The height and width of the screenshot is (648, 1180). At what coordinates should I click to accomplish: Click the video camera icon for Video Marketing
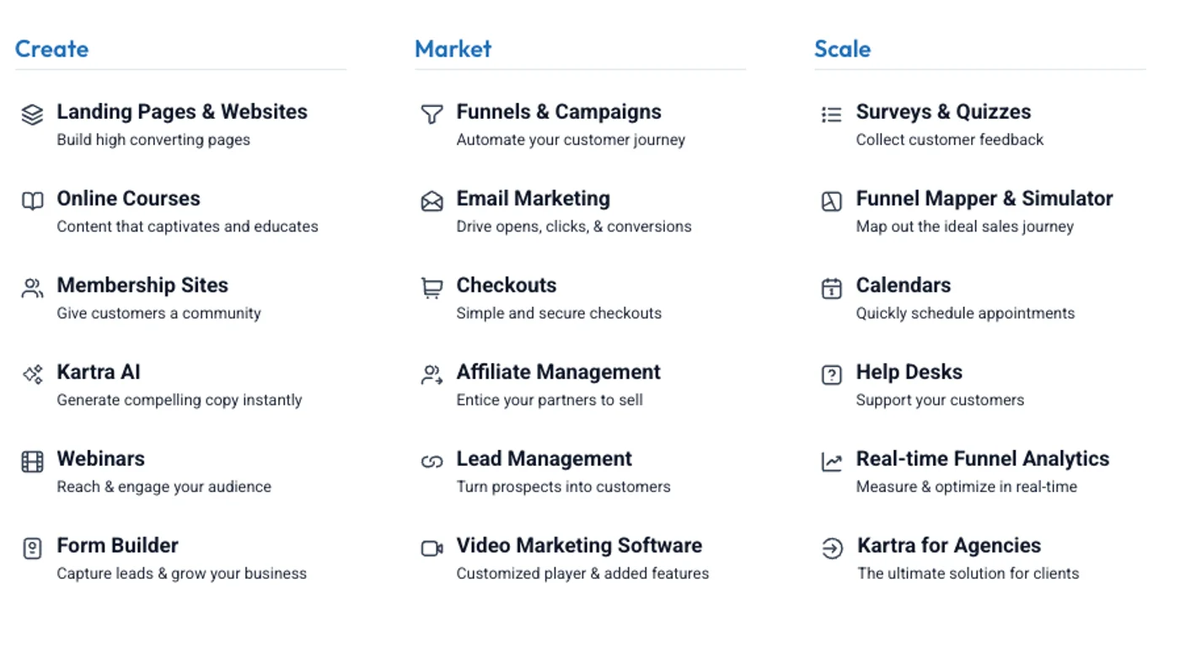(x=432, y=549)
